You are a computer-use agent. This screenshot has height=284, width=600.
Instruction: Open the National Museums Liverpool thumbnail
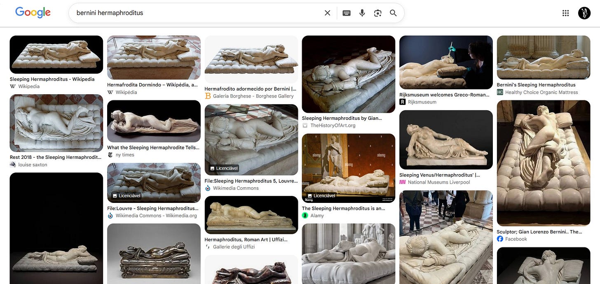(446, 140)
